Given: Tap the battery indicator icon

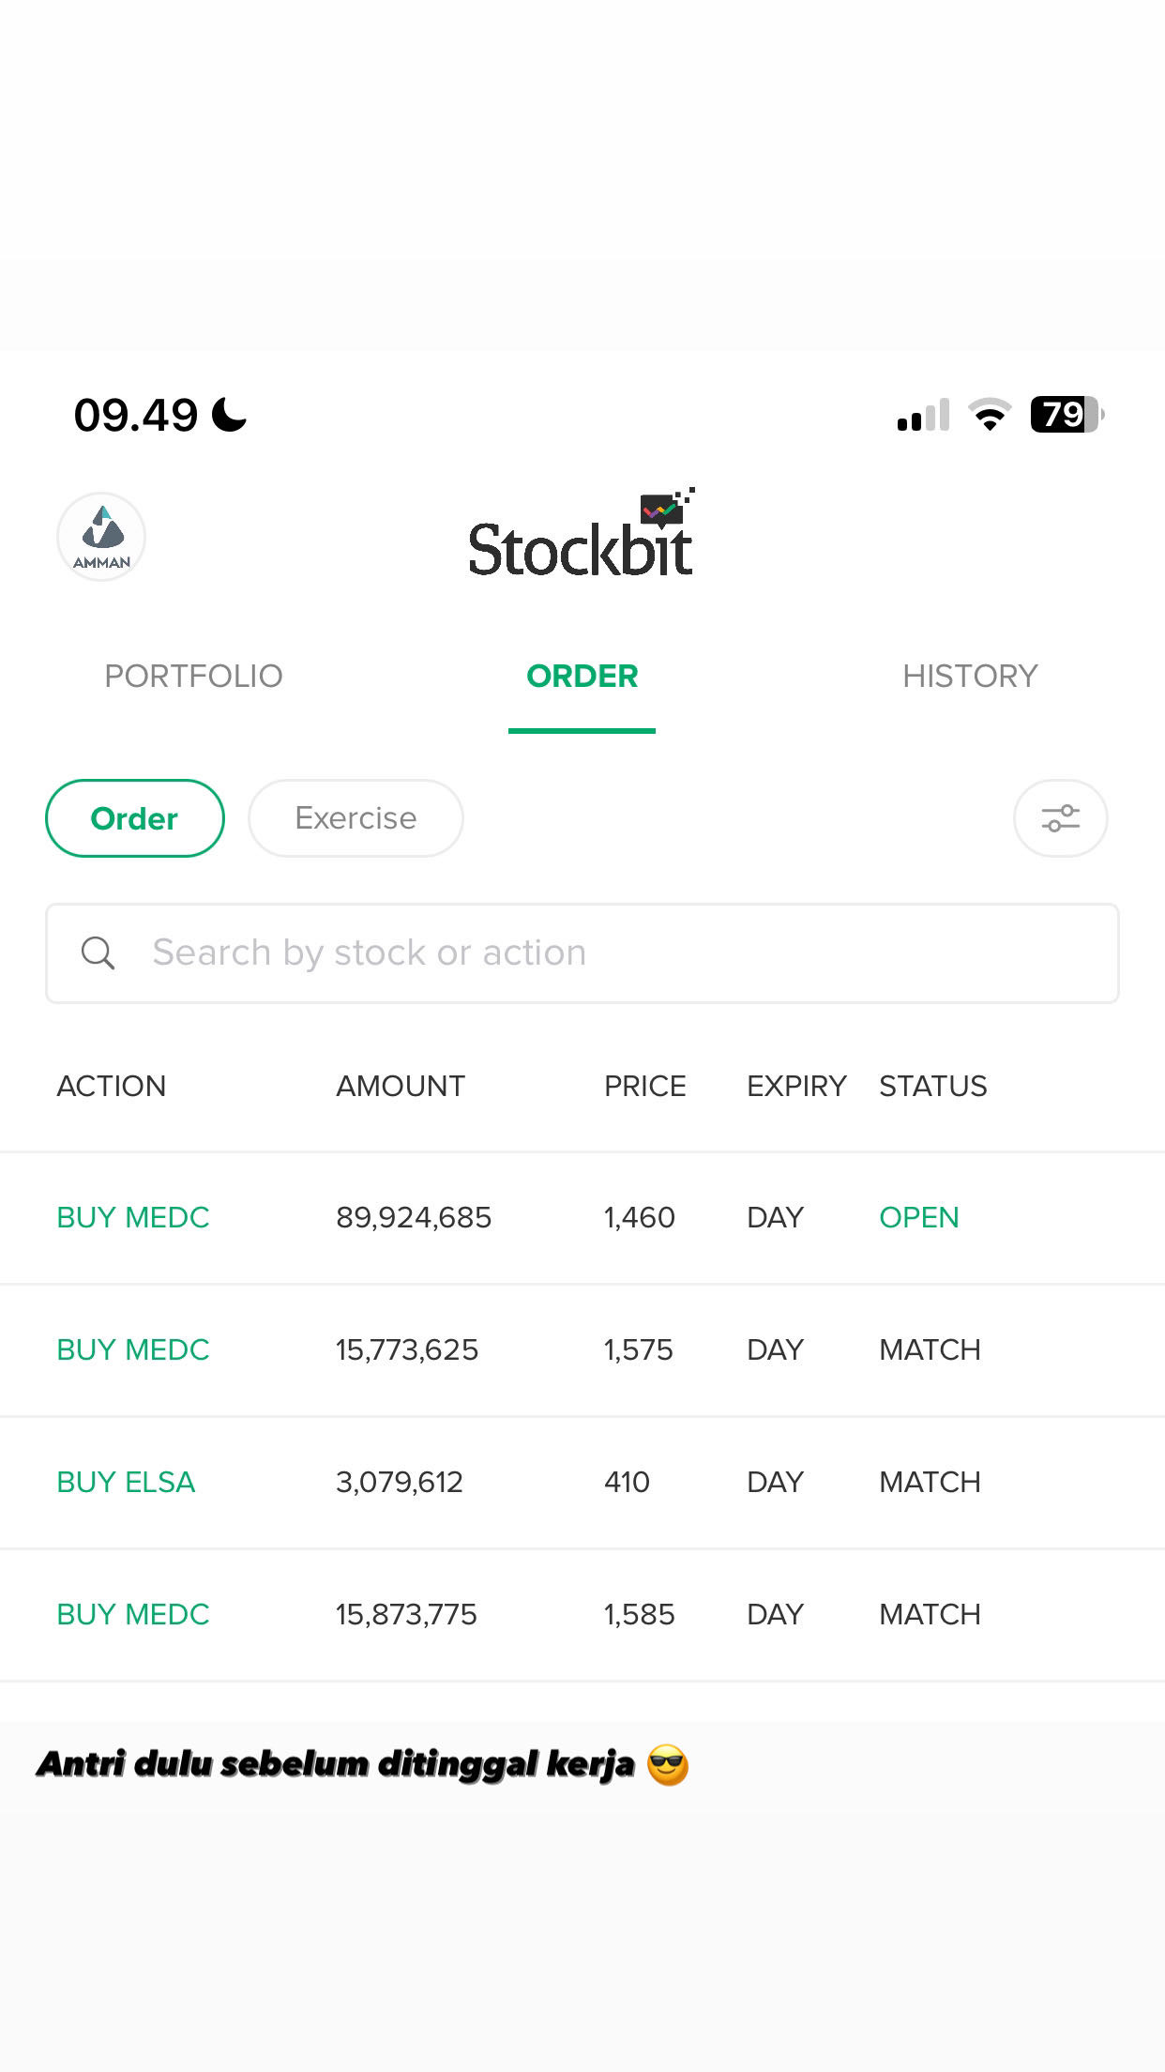Looking at the screenshot, I should (x=1066, y=415).
